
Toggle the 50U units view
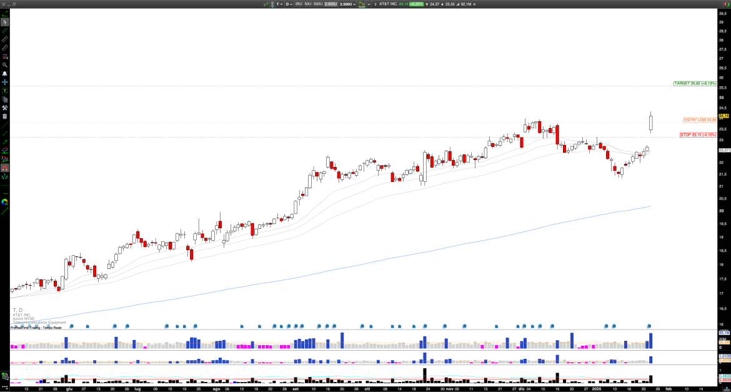point(308,4)
